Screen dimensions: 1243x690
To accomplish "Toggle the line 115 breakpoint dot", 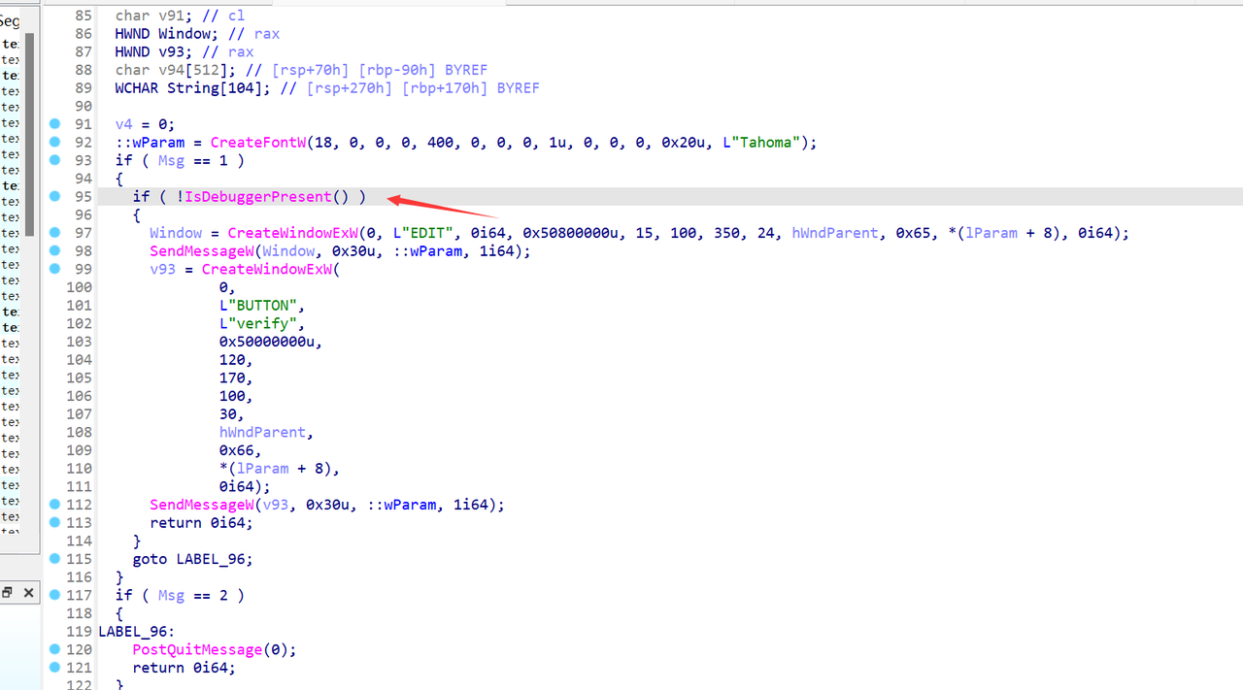I will pyautogui.click(x=54, y=559).
